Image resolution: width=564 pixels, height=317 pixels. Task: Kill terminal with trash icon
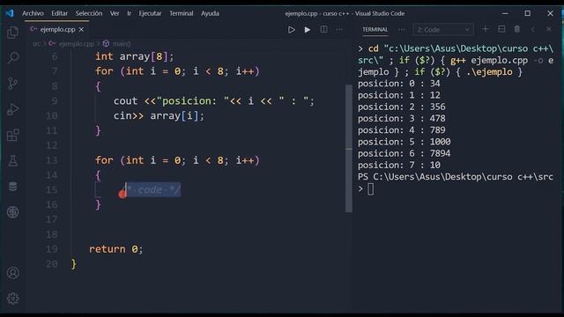coord(517,29)
